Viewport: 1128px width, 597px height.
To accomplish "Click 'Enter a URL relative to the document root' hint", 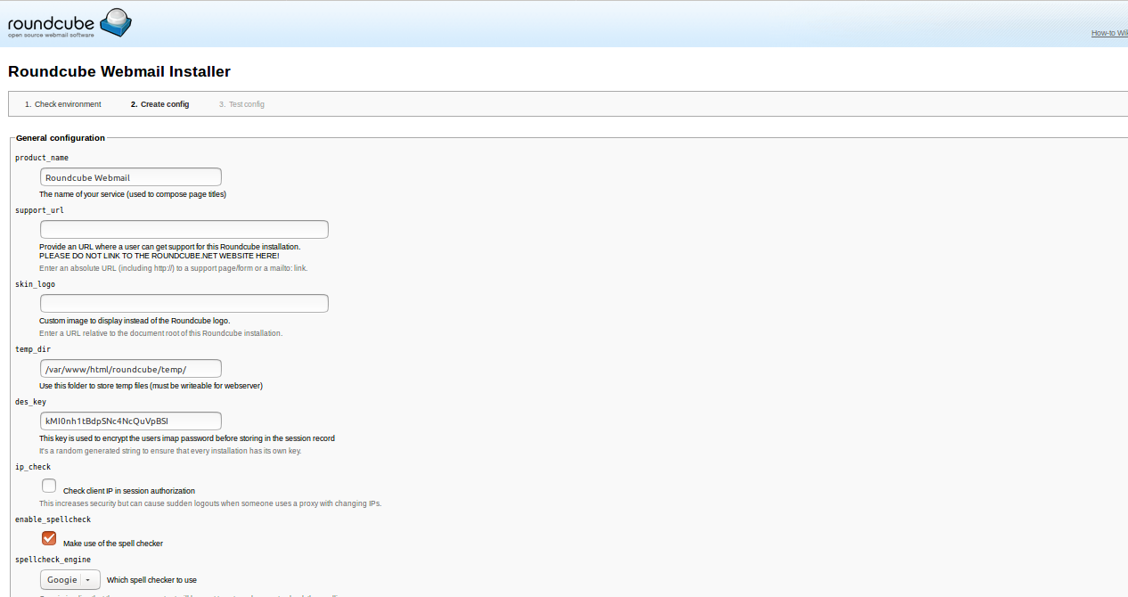I will [160, 333].
